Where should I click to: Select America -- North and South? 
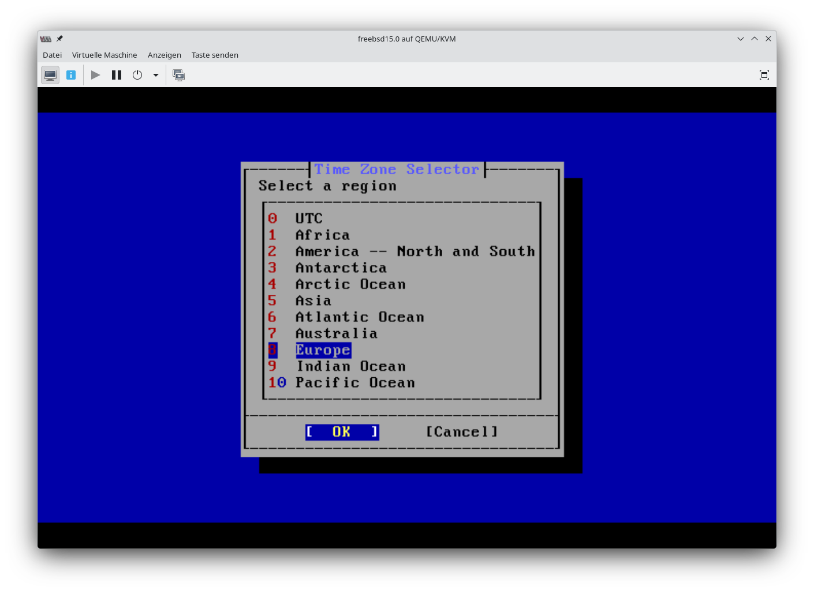click(415, 252)
